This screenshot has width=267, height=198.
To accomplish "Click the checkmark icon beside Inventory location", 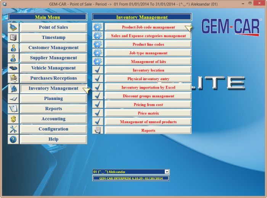I will click(98, 70).
